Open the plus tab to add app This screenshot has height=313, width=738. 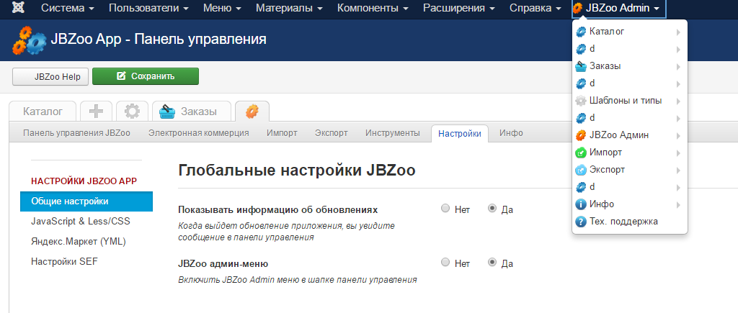coord(96,111)
